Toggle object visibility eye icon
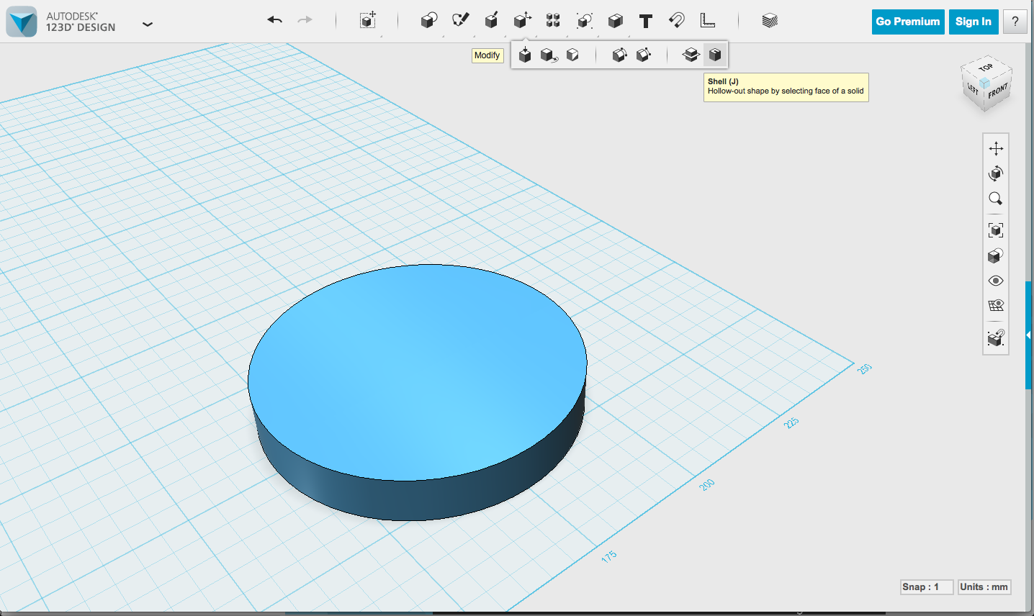The image size is (1034, 616). (996, 281)
